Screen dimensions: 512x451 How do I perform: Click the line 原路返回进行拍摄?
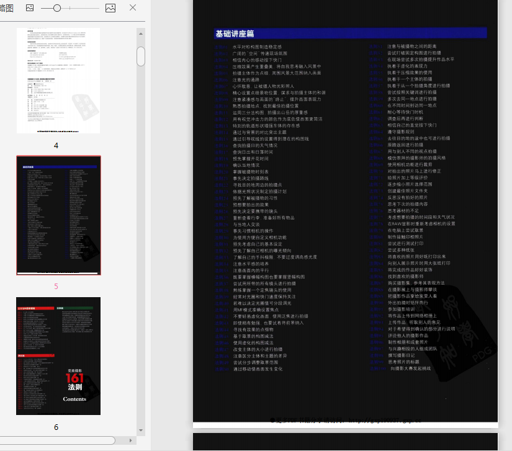click(405, 145)
